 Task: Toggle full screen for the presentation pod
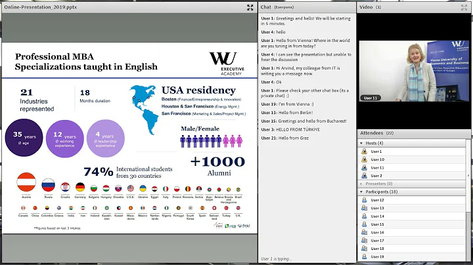(x=250, y=7)
